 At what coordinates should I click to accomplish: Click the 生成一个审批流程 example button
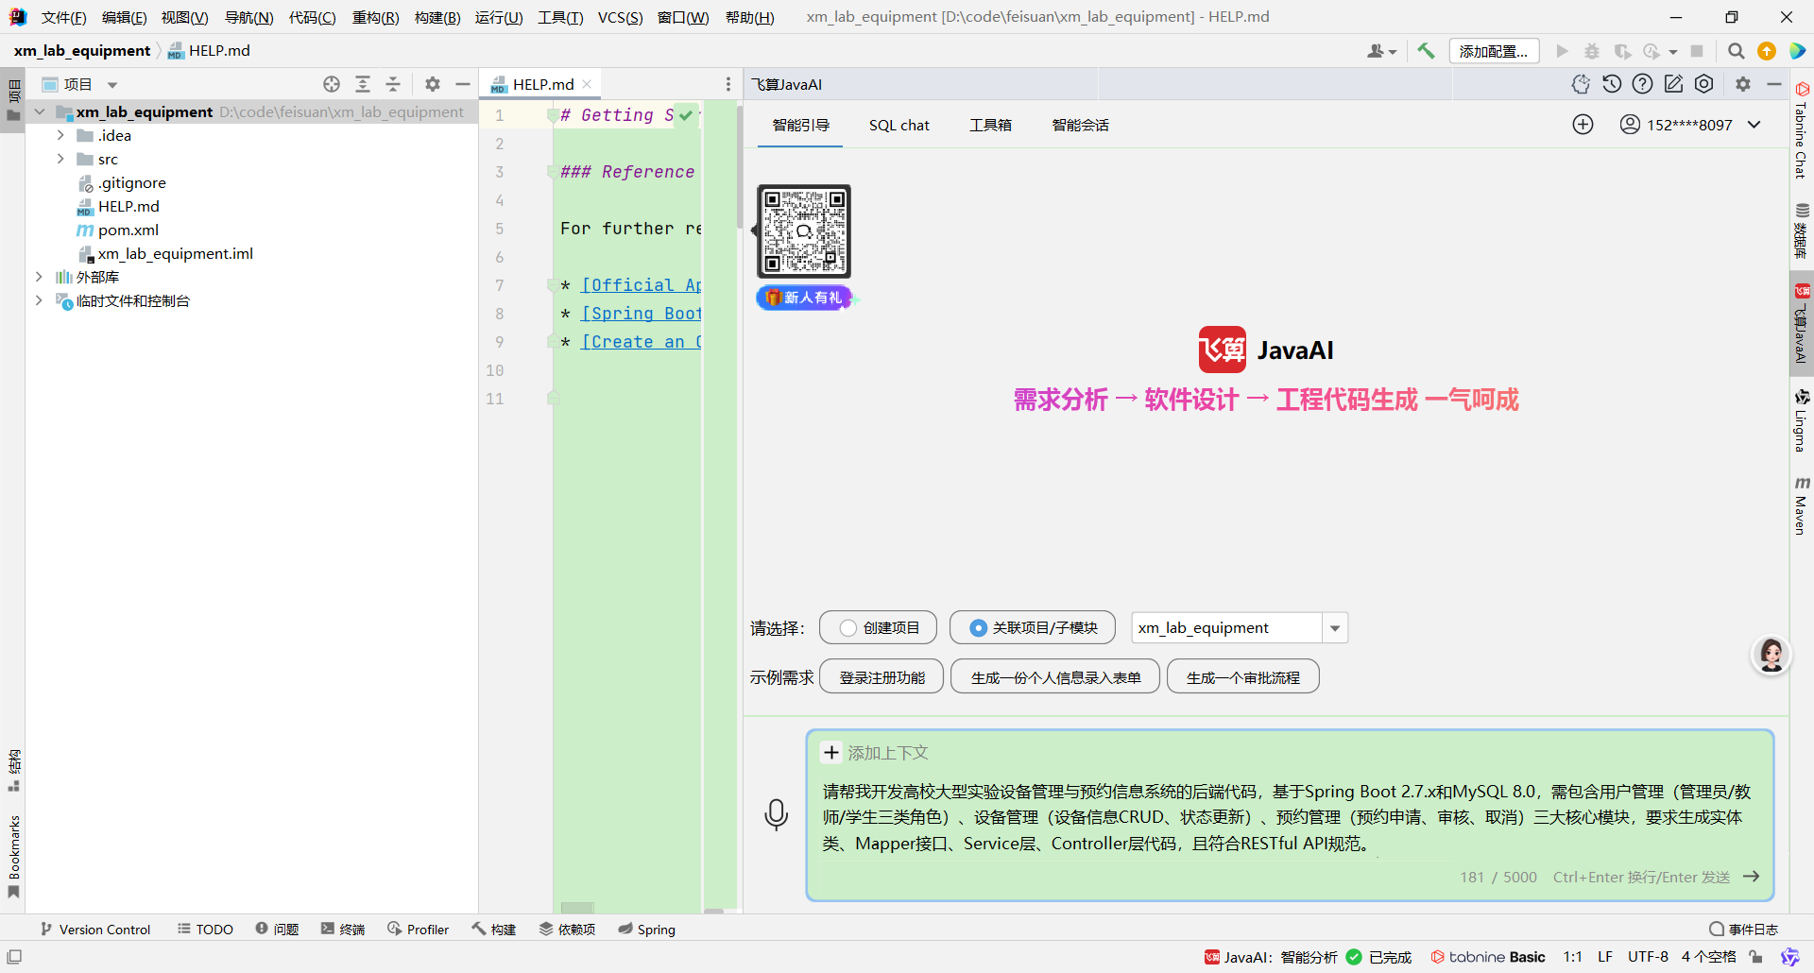click(x=1242, y=676)
